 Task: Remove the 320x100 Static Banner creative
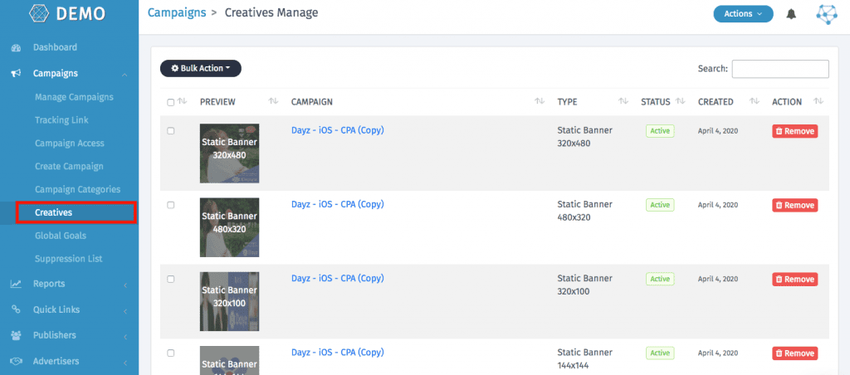pyautogui.click(x=794, y=280)
